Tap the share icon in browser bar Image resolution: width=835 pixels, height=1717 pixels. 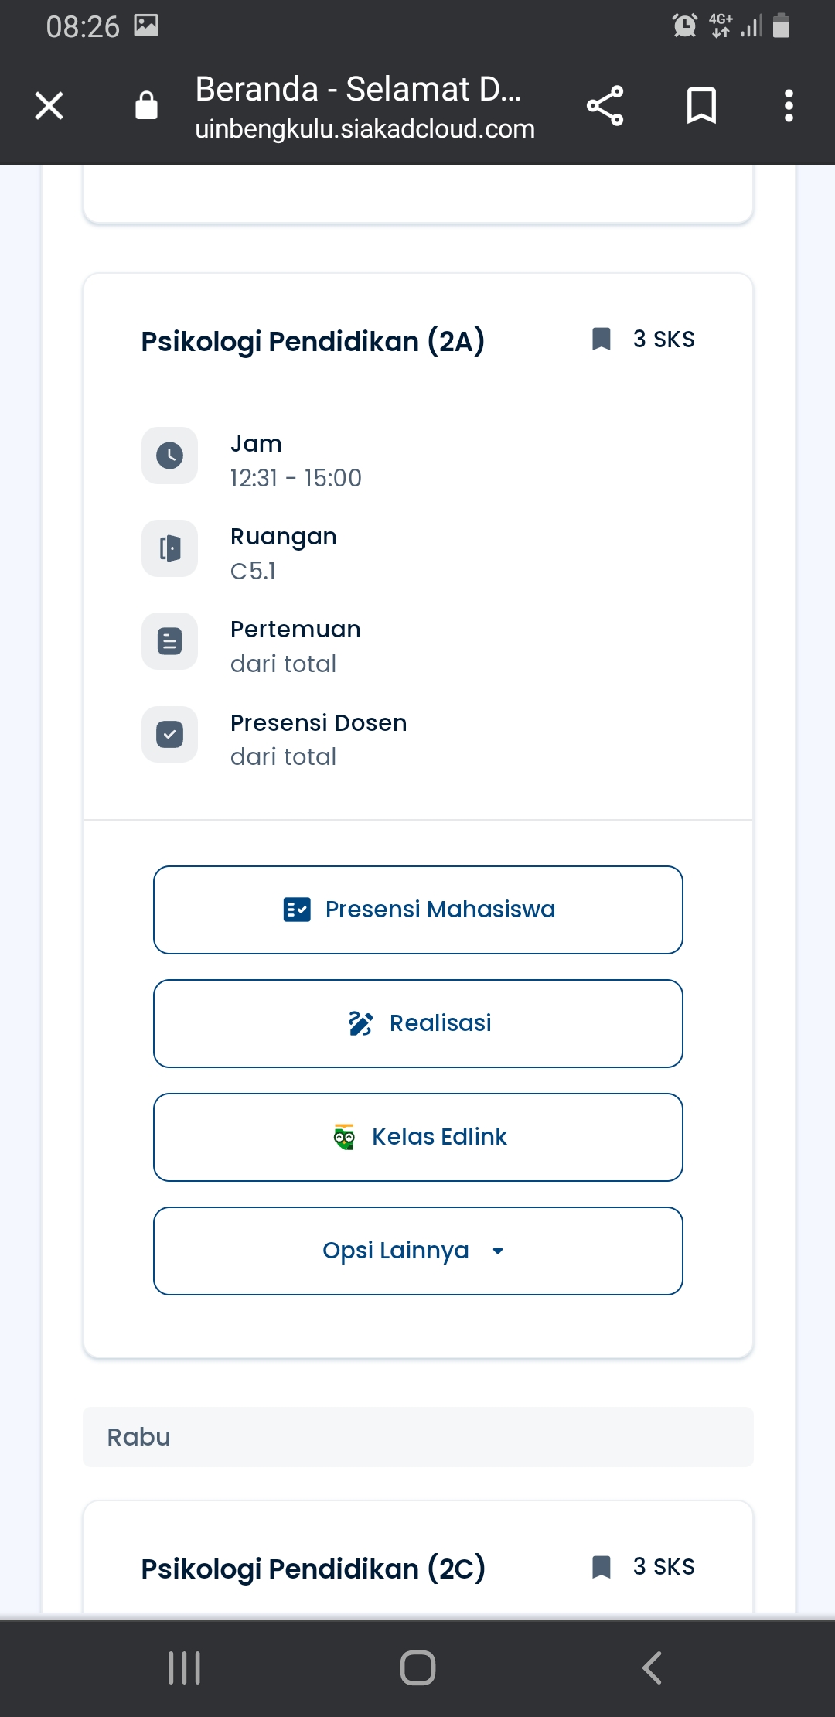point(605,106)
